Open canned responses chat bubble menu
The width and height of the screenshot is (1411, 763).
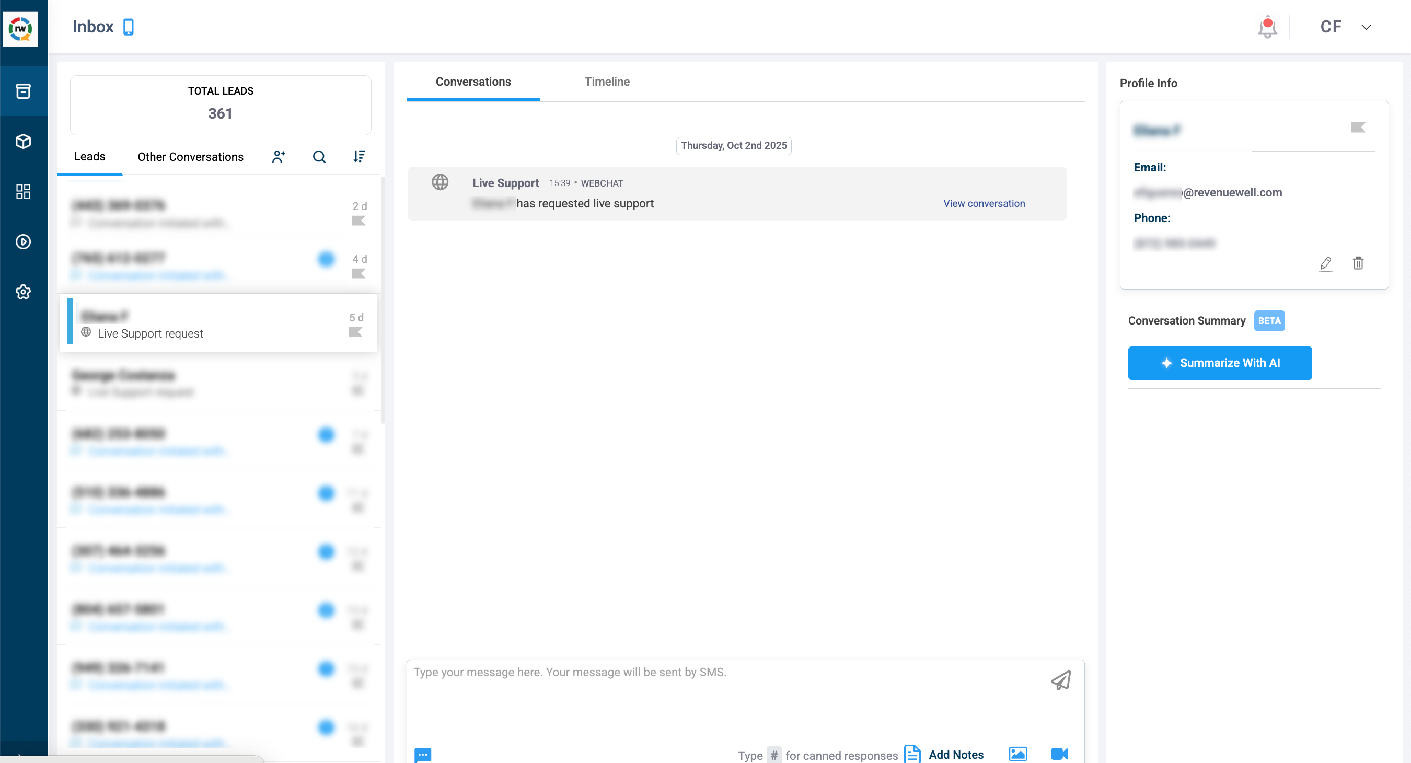[423, 754]
